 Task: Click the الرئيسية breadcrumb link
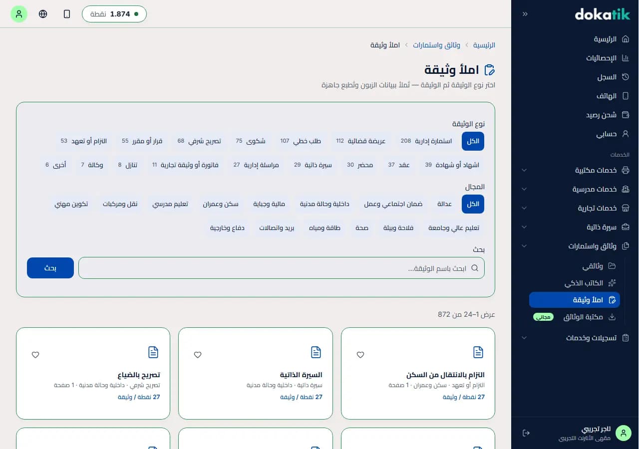[x=484, y=45]
